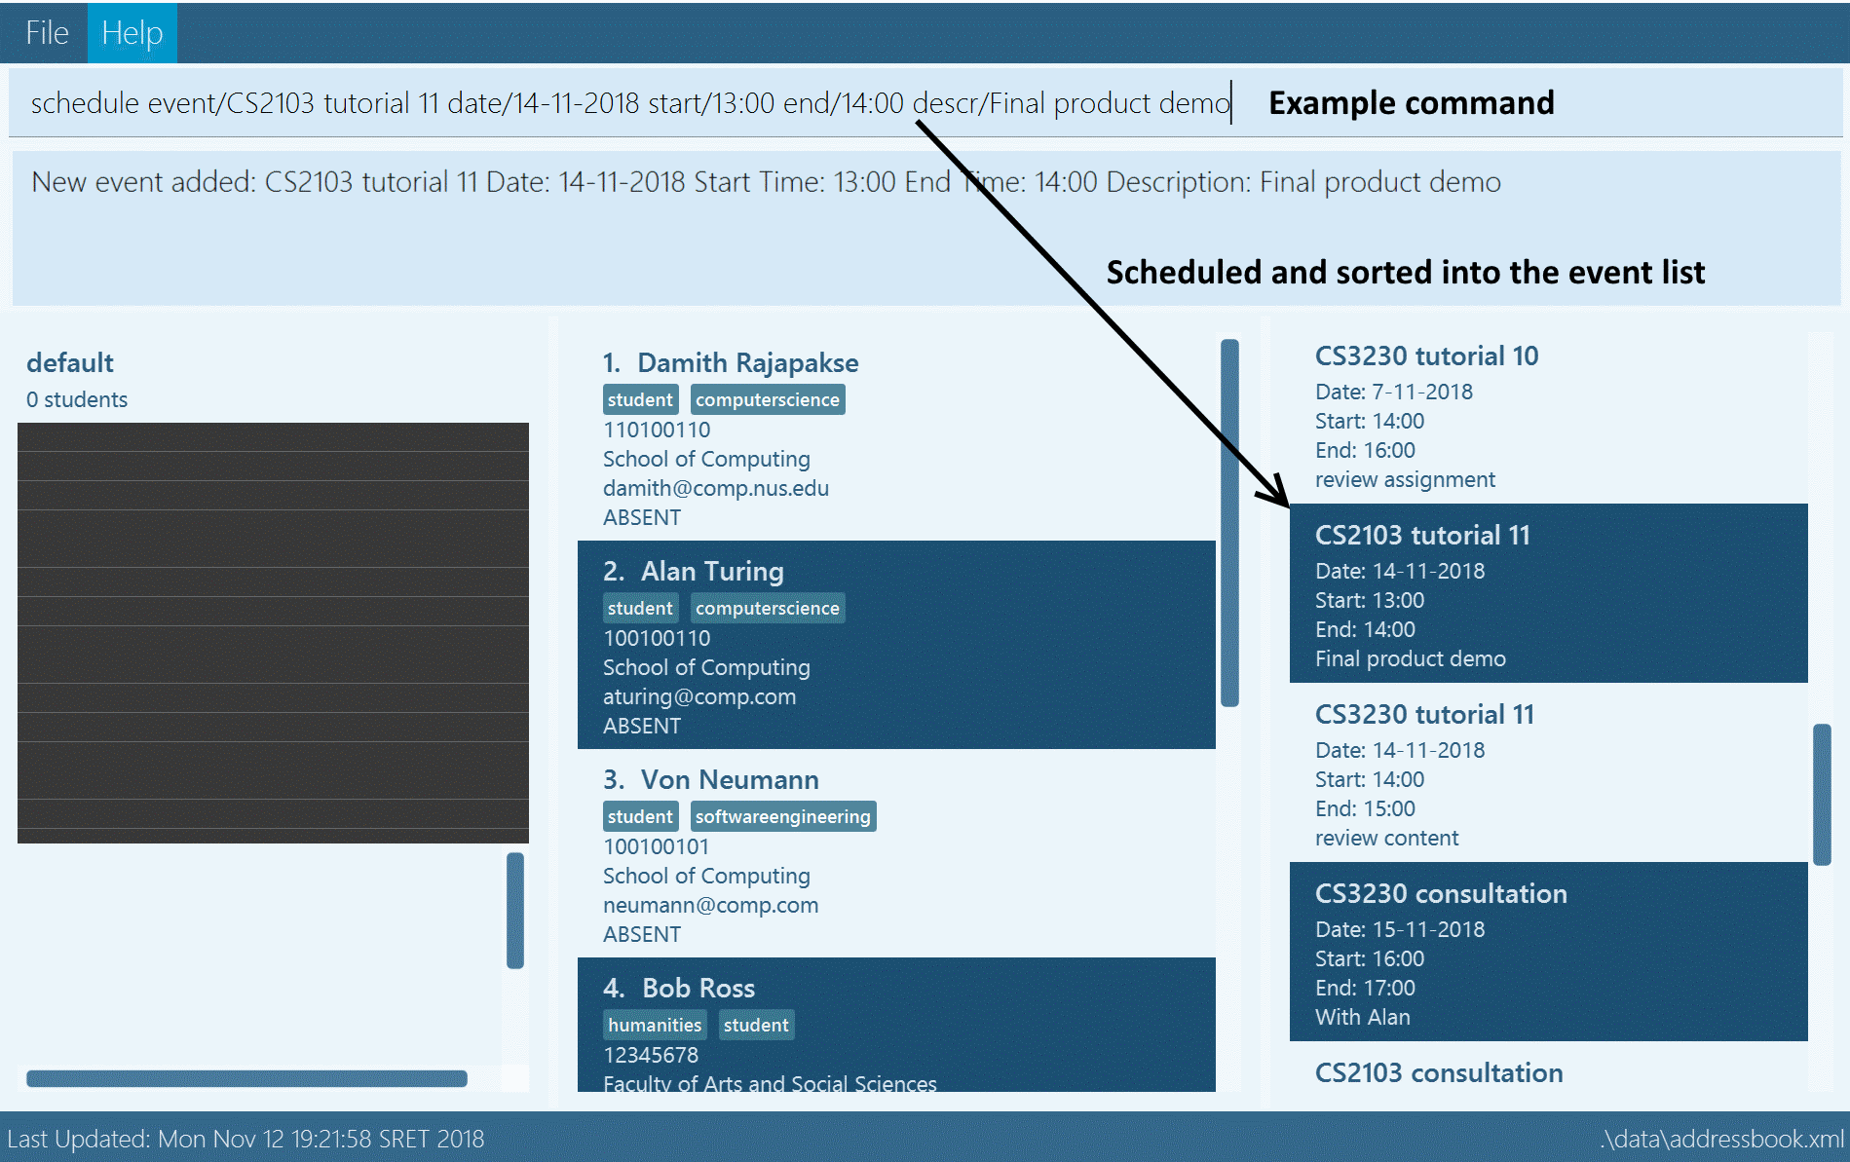Click computerscience tag on Alan Turing
This screenshot has width=1850, height=1162.
(x=768, y=608)
